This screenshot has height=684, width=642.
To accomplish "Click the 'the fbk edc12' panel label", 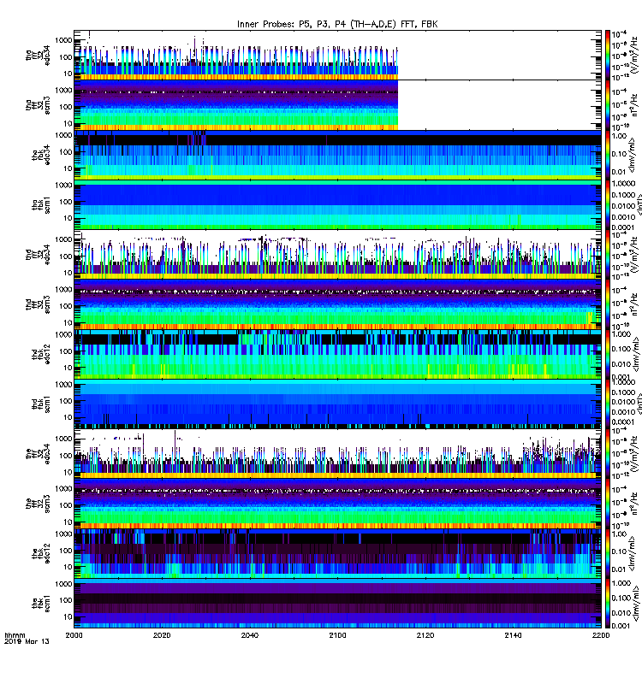I will 41,553.
